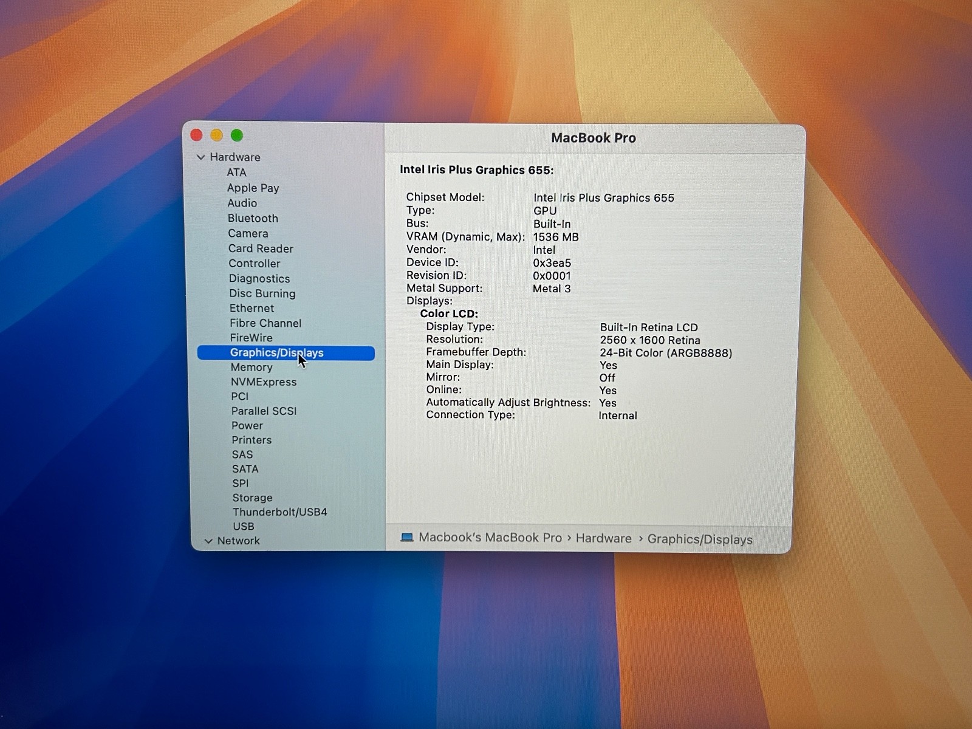This screenshot has width=972, height=729.
Task: Click the MacBook Pro window title
Action: point(594,138)
